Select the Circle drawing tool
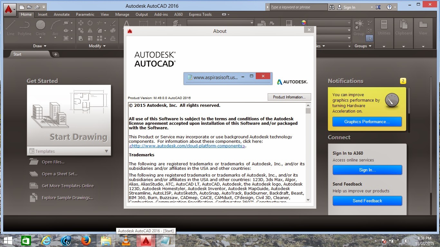Screen dimensions: 440x247 pos(41,28)
